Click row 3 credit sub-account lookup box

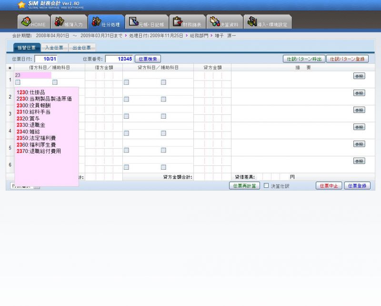163,116
